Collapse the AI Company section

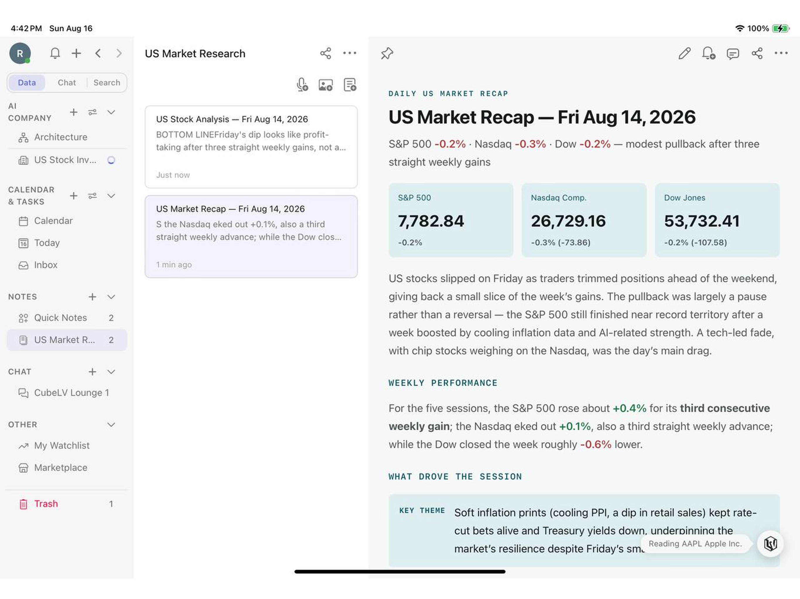coord(111,112)
